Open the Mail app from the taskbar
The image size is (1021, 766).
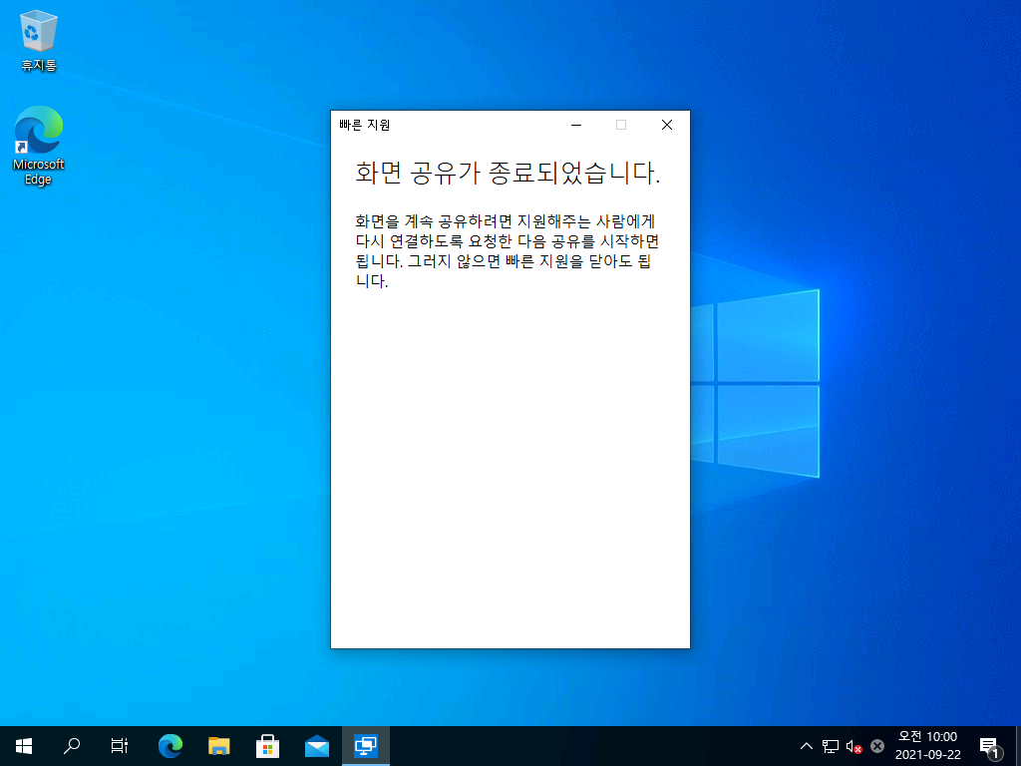pyautogui.click(x=316, y=746)
